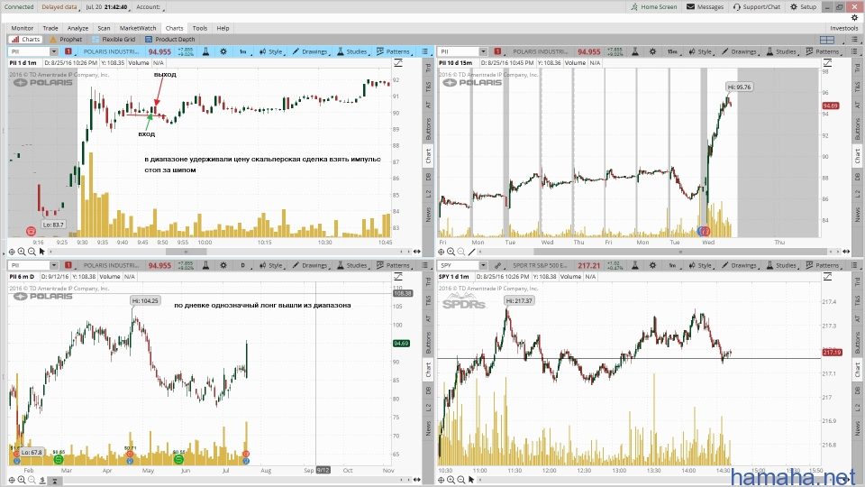Open chart settings gear in SPY chart
865x487 pixels.
(652, 265)
